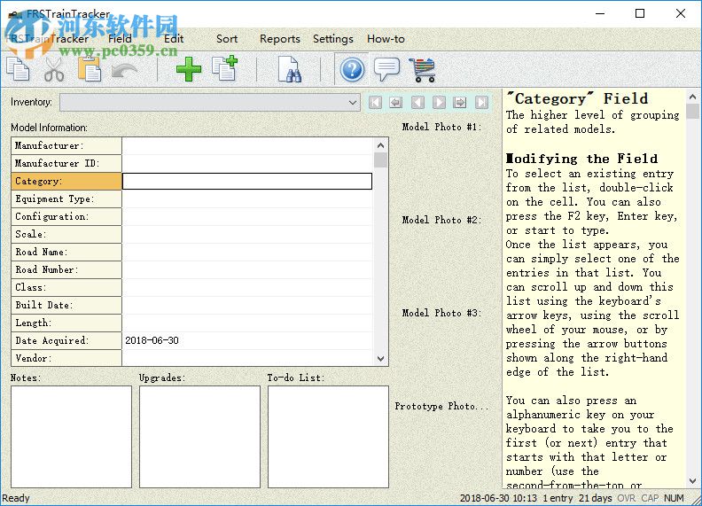Click the Paste clipboard icon
The height and width of the screenshot is (506, 702).
(x=90, y=69)
